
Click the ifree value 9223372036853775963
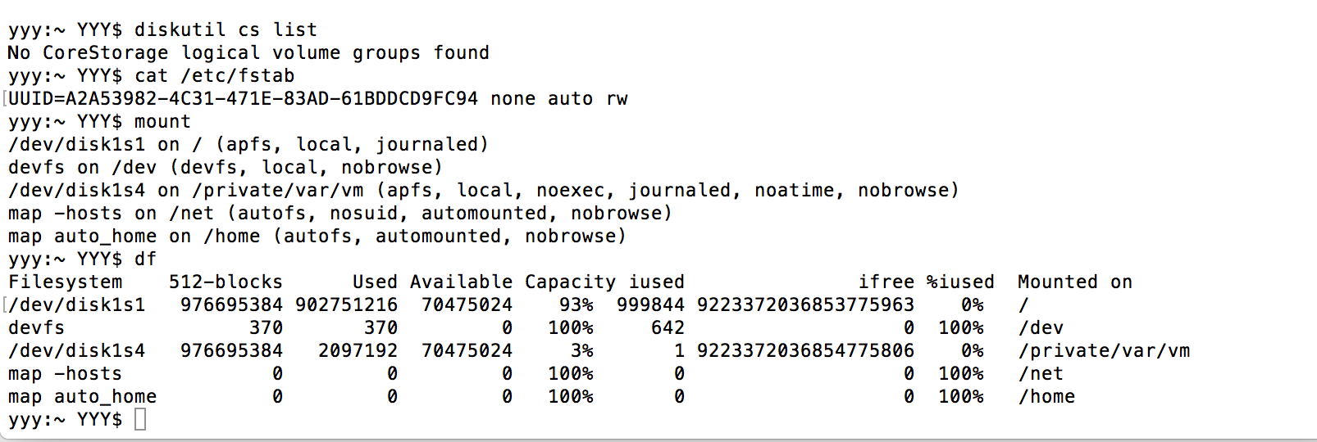(805, 305)
